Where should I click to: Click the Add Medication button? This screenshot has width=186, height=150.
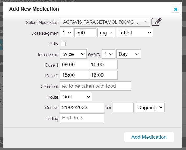tap(149, 137)
